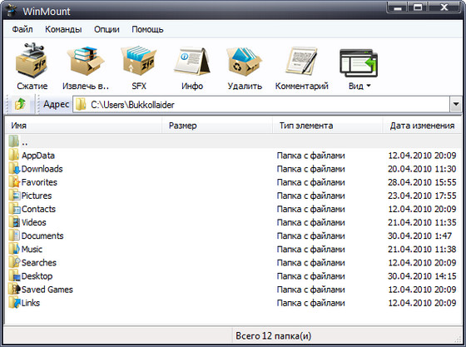This screenshot has height=347, width=466.
Task: Sort by Тип элемента column header
Action: (327, 126)
